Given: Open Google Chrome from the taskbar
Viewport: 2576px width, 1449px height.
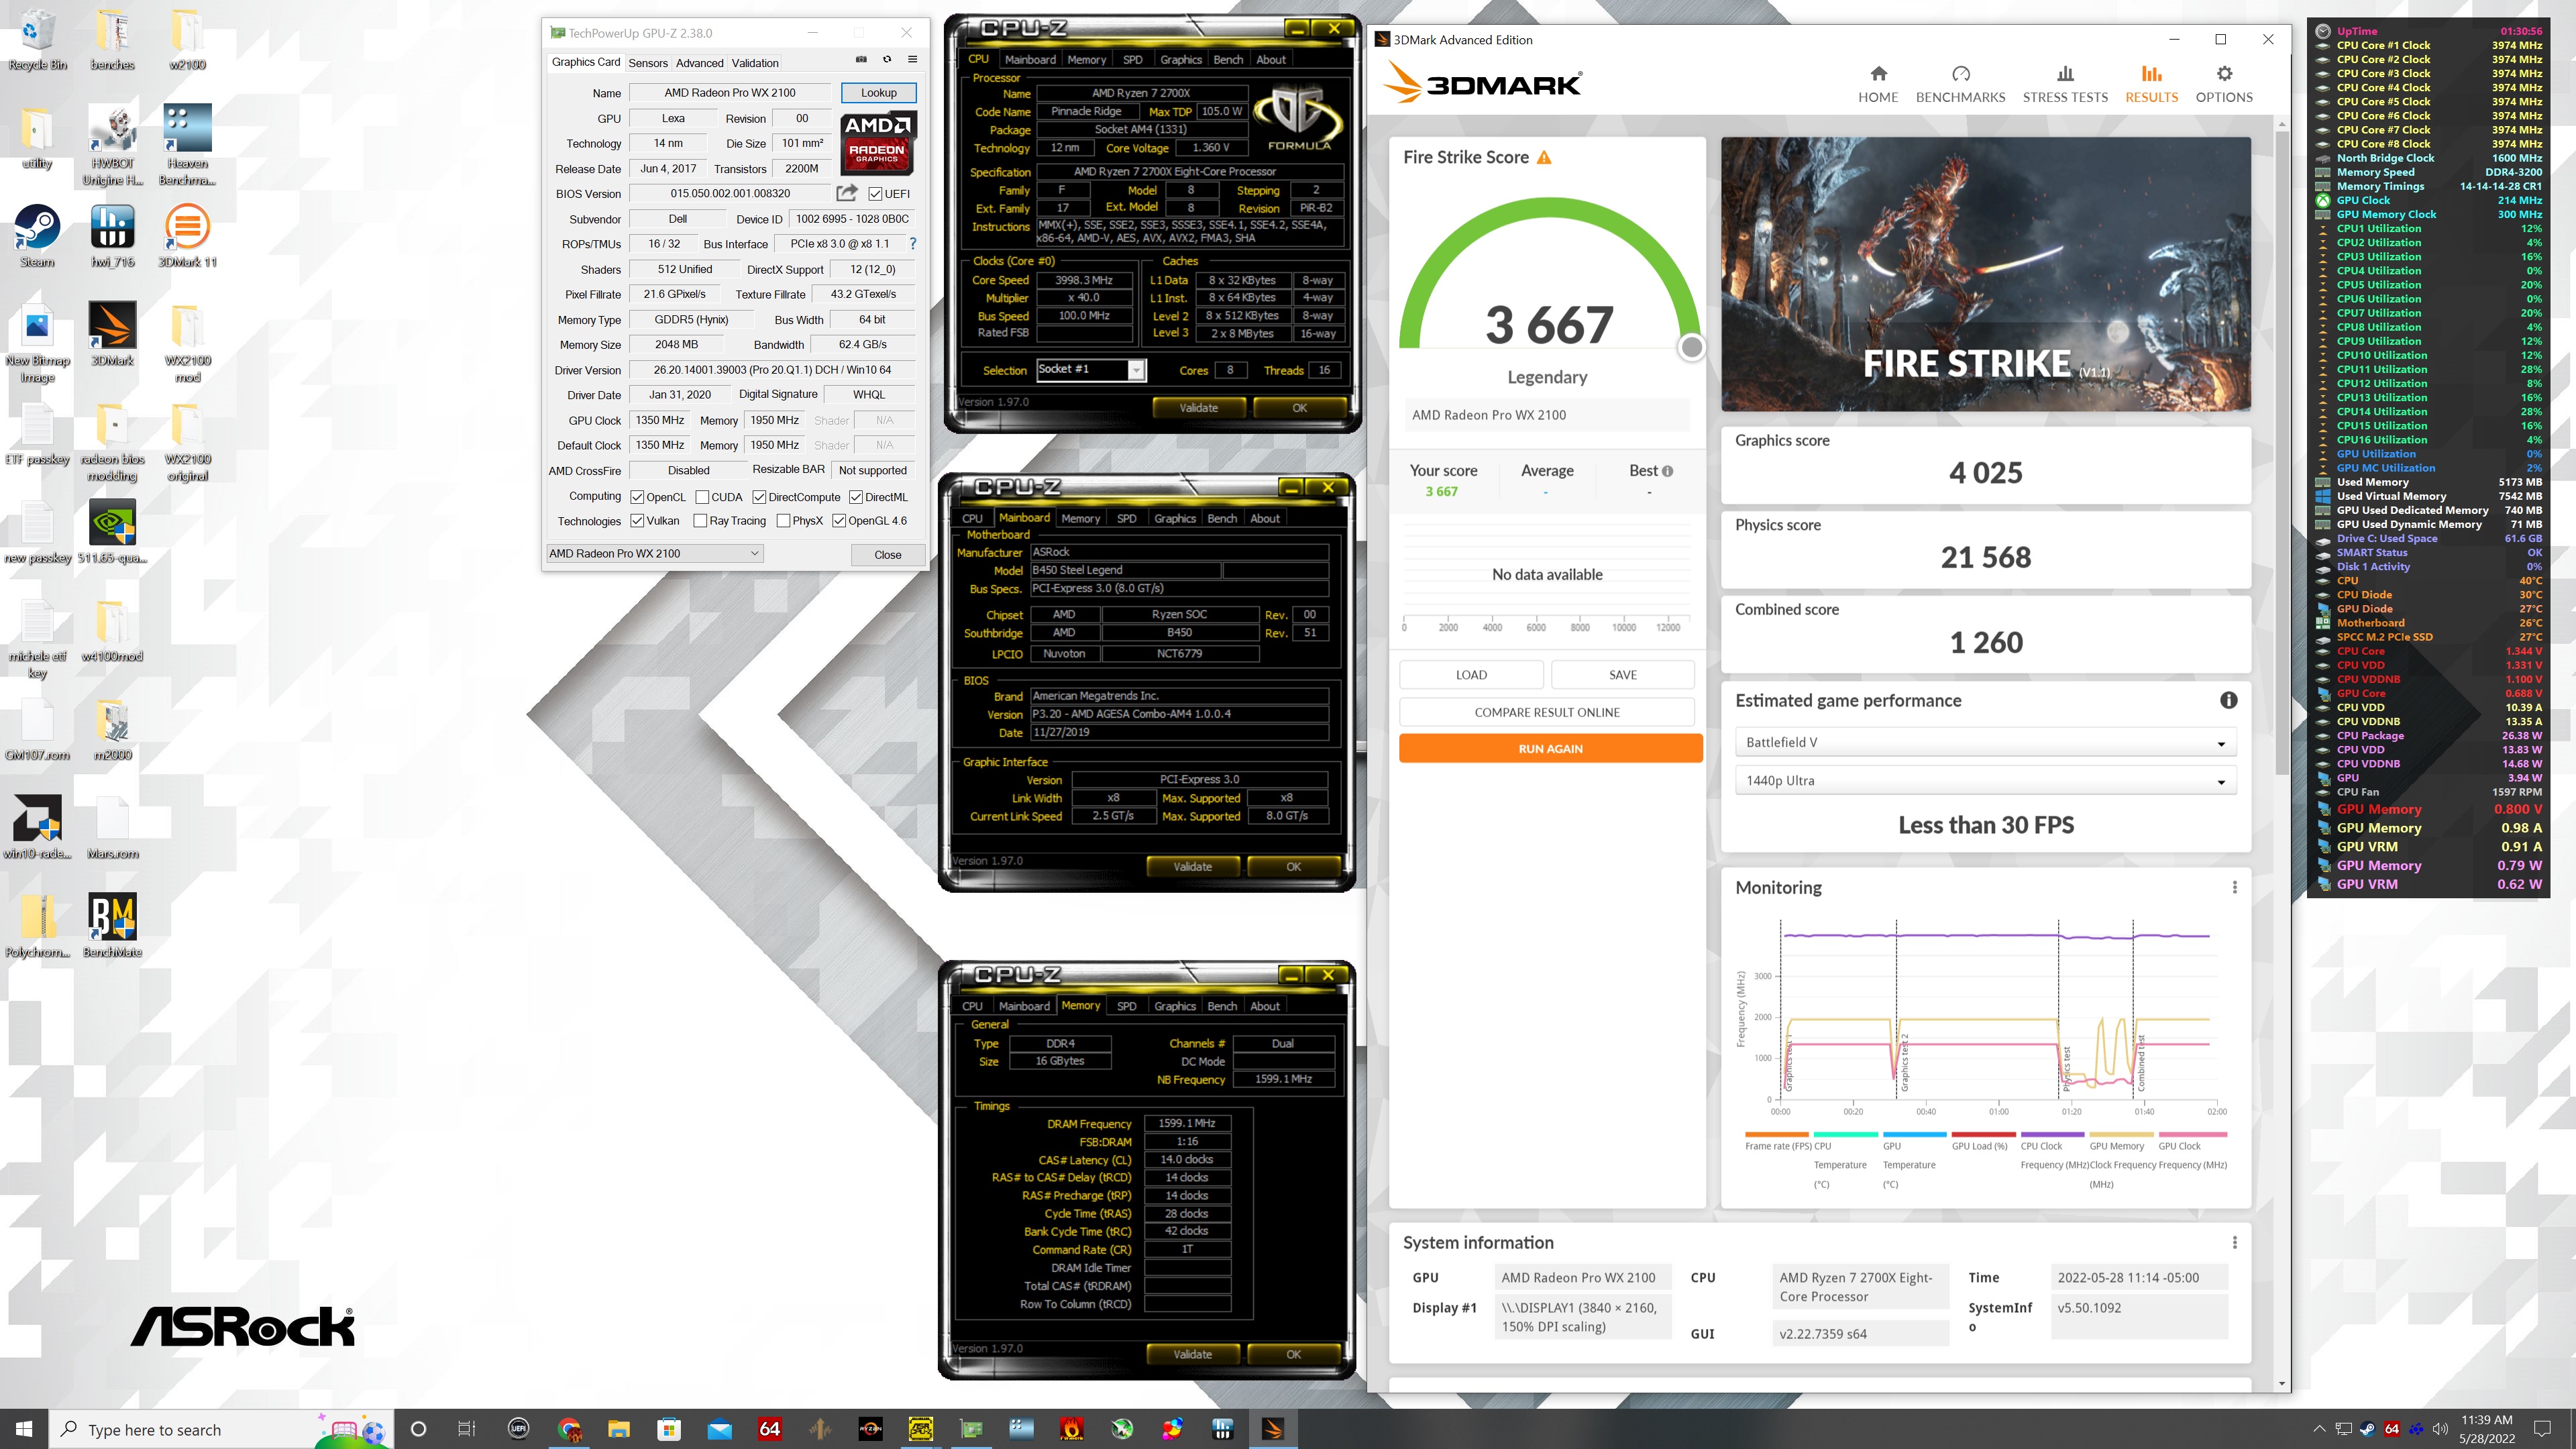Looking at the screenshot, I should (568, 1429).
